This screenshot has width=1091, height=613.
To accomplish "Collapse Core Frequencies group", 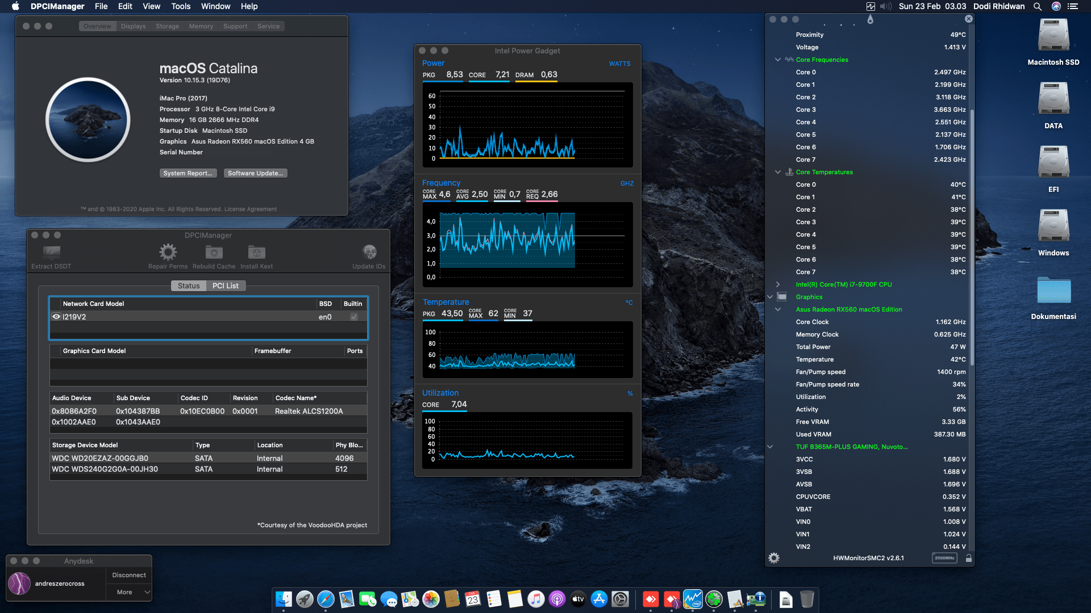I will click(777, 60).
